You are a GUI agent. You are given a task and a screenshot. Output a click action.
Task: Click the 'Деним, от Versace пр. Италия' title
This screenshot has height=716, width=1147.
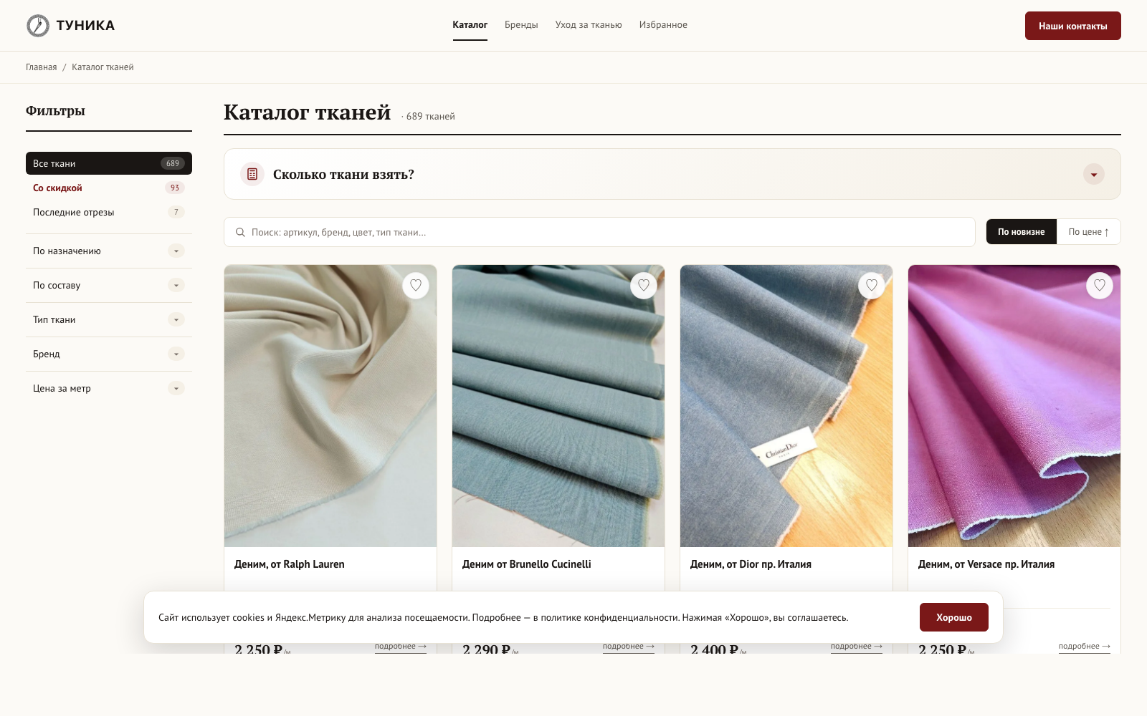(x=986, y=564)
